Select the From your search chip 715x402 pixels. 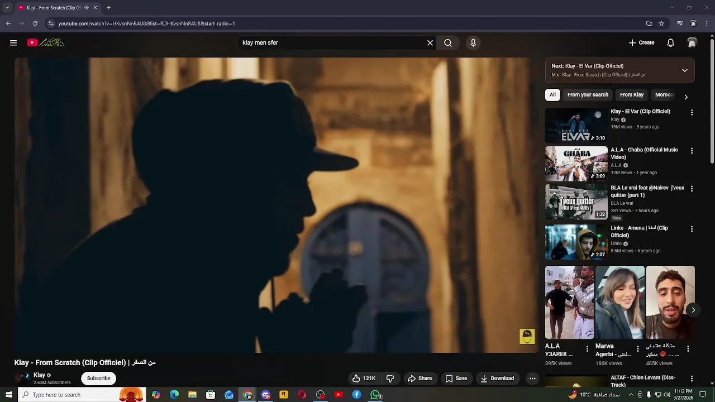tap(588, 95)
